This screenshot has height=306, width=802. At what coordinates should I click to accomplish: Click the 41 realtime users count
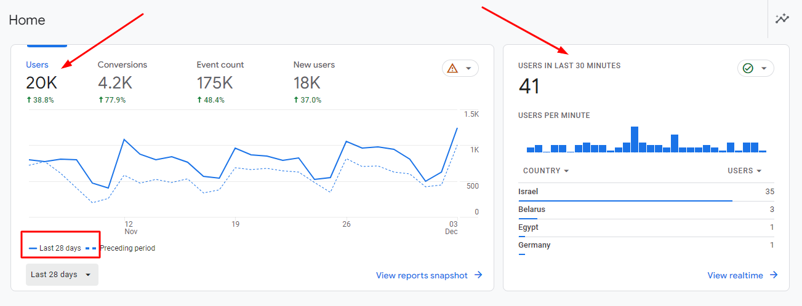click(x=529, y=86)
